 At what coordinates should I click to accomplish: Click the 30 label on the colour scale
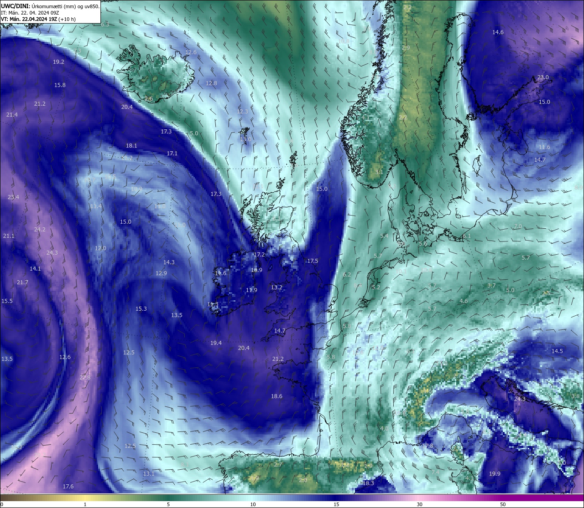pyautogui.click(x=419, y=504)
